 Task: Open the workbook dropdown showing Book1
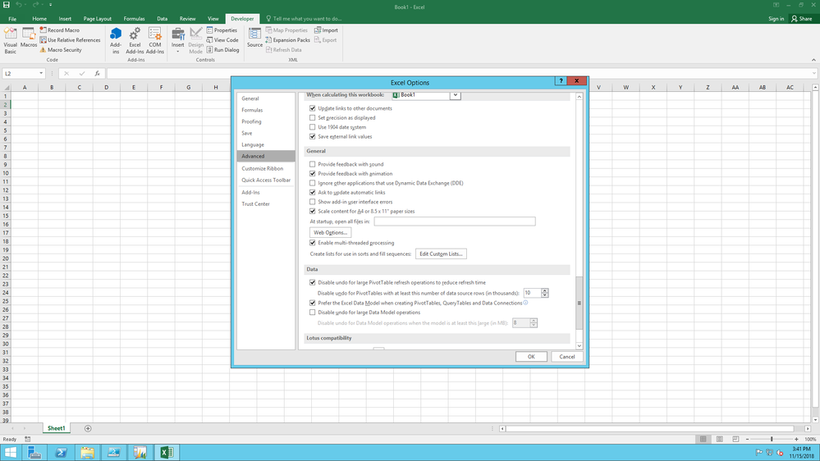[x=455, y=95]
